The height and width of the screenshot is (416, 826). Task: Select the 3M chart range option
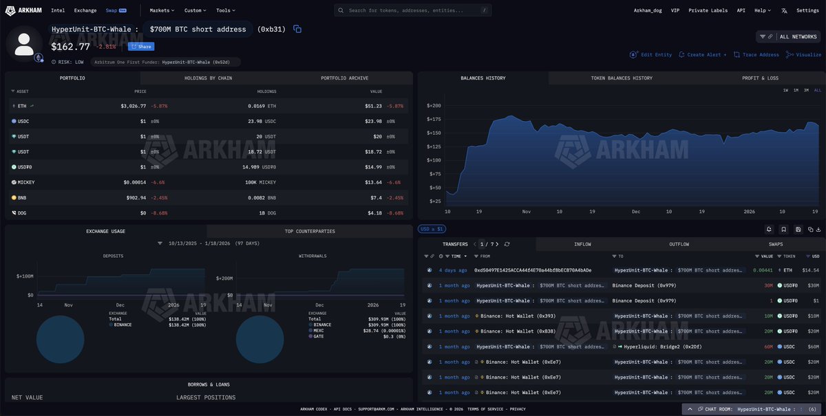(x=807, y=90)
